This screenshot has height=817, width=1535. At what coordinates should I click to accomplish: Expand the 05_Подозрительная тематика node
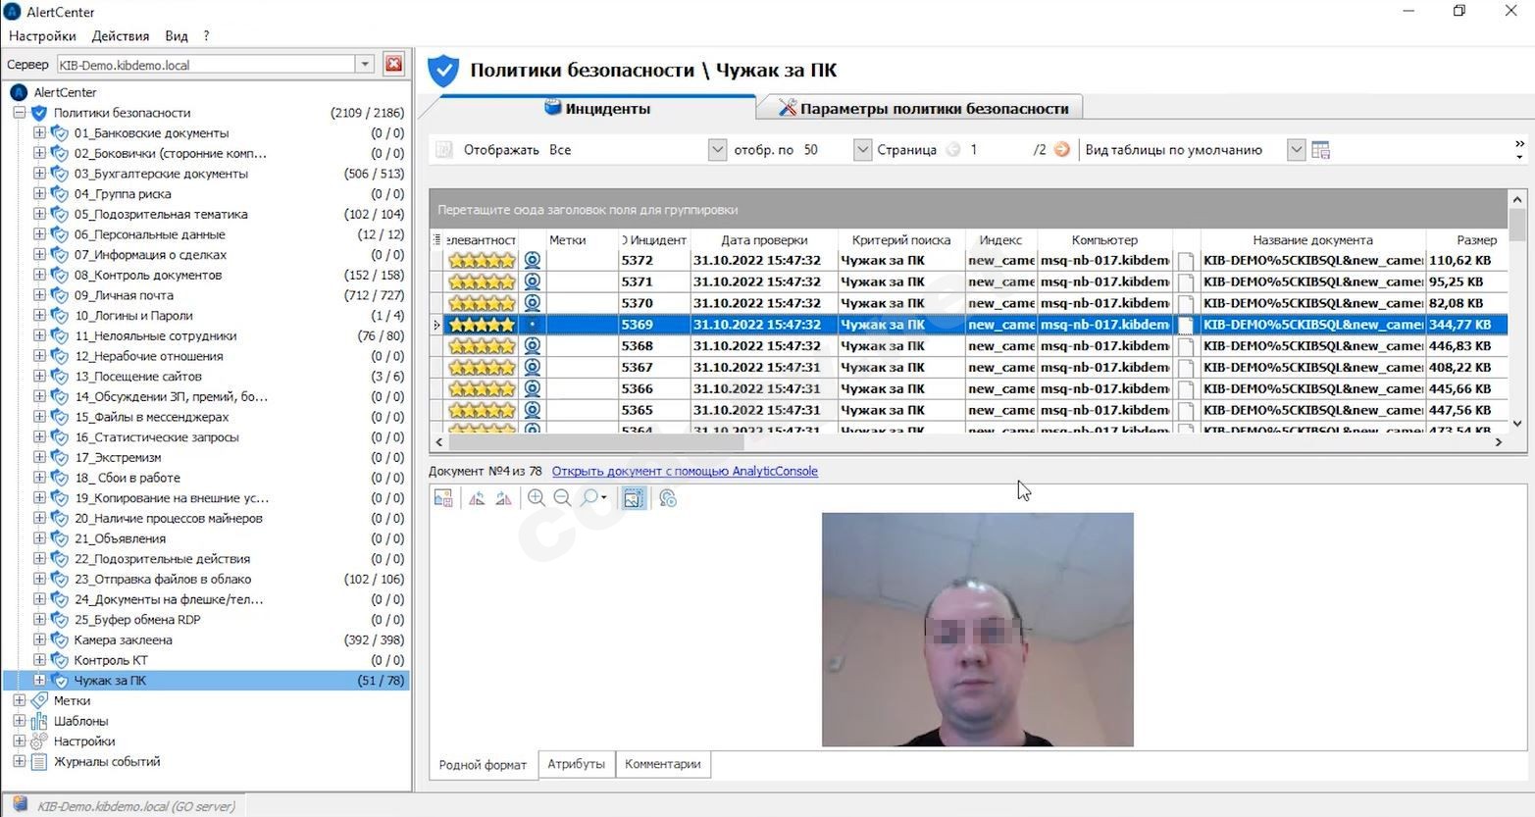tap(39, 214)
